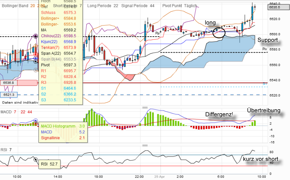The height and width of the screenshot is (180, 290).
Task: Click the Span B(44) 6553.5 tooltip row
Action: tap(58, 59)
